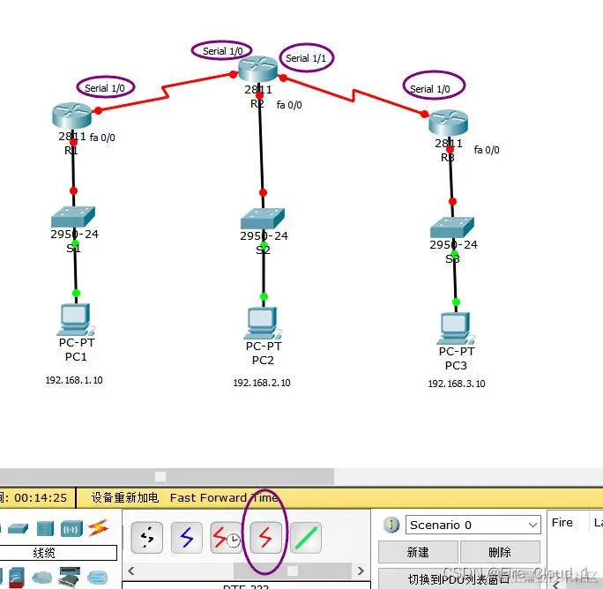Click the S2 2950-24 switch icon

tap(263, 218)
